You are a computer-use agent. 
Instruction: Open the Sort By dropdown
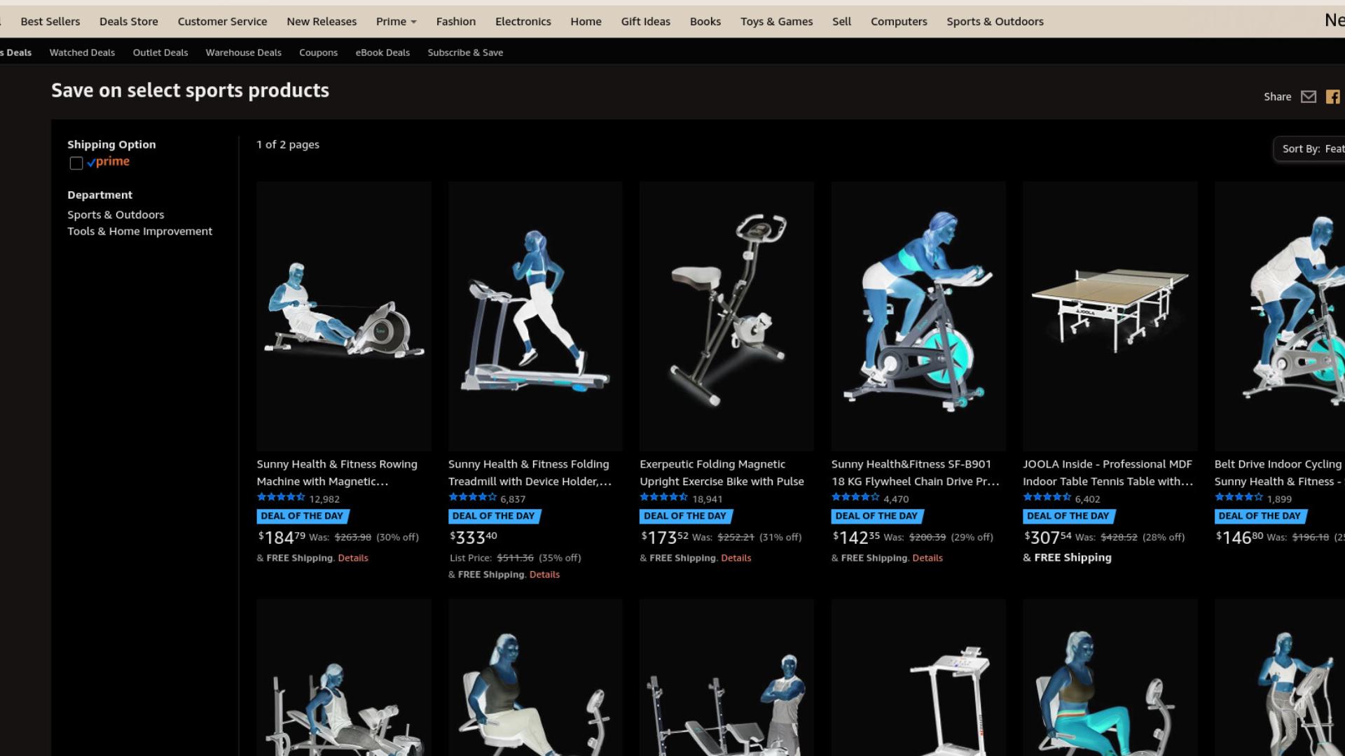[1309, 149]
